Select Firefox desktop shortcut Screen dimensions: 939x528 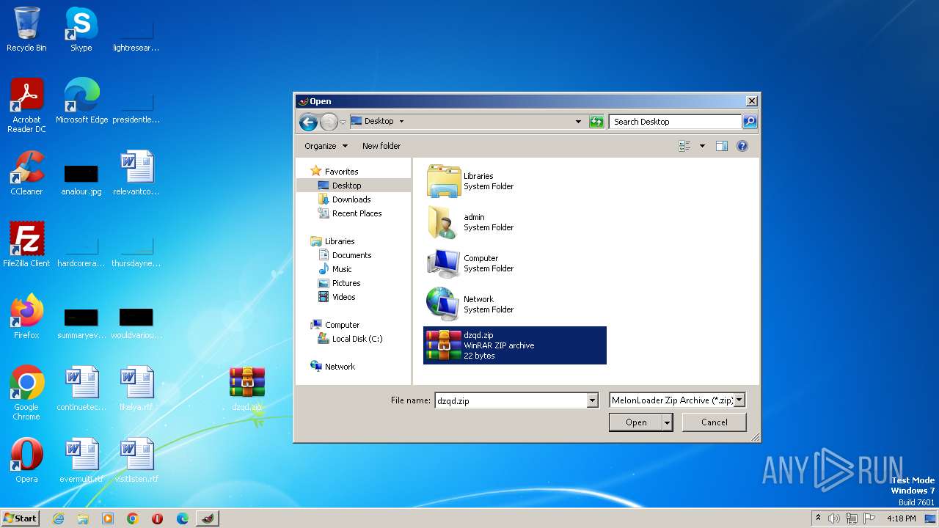[26, 316]
